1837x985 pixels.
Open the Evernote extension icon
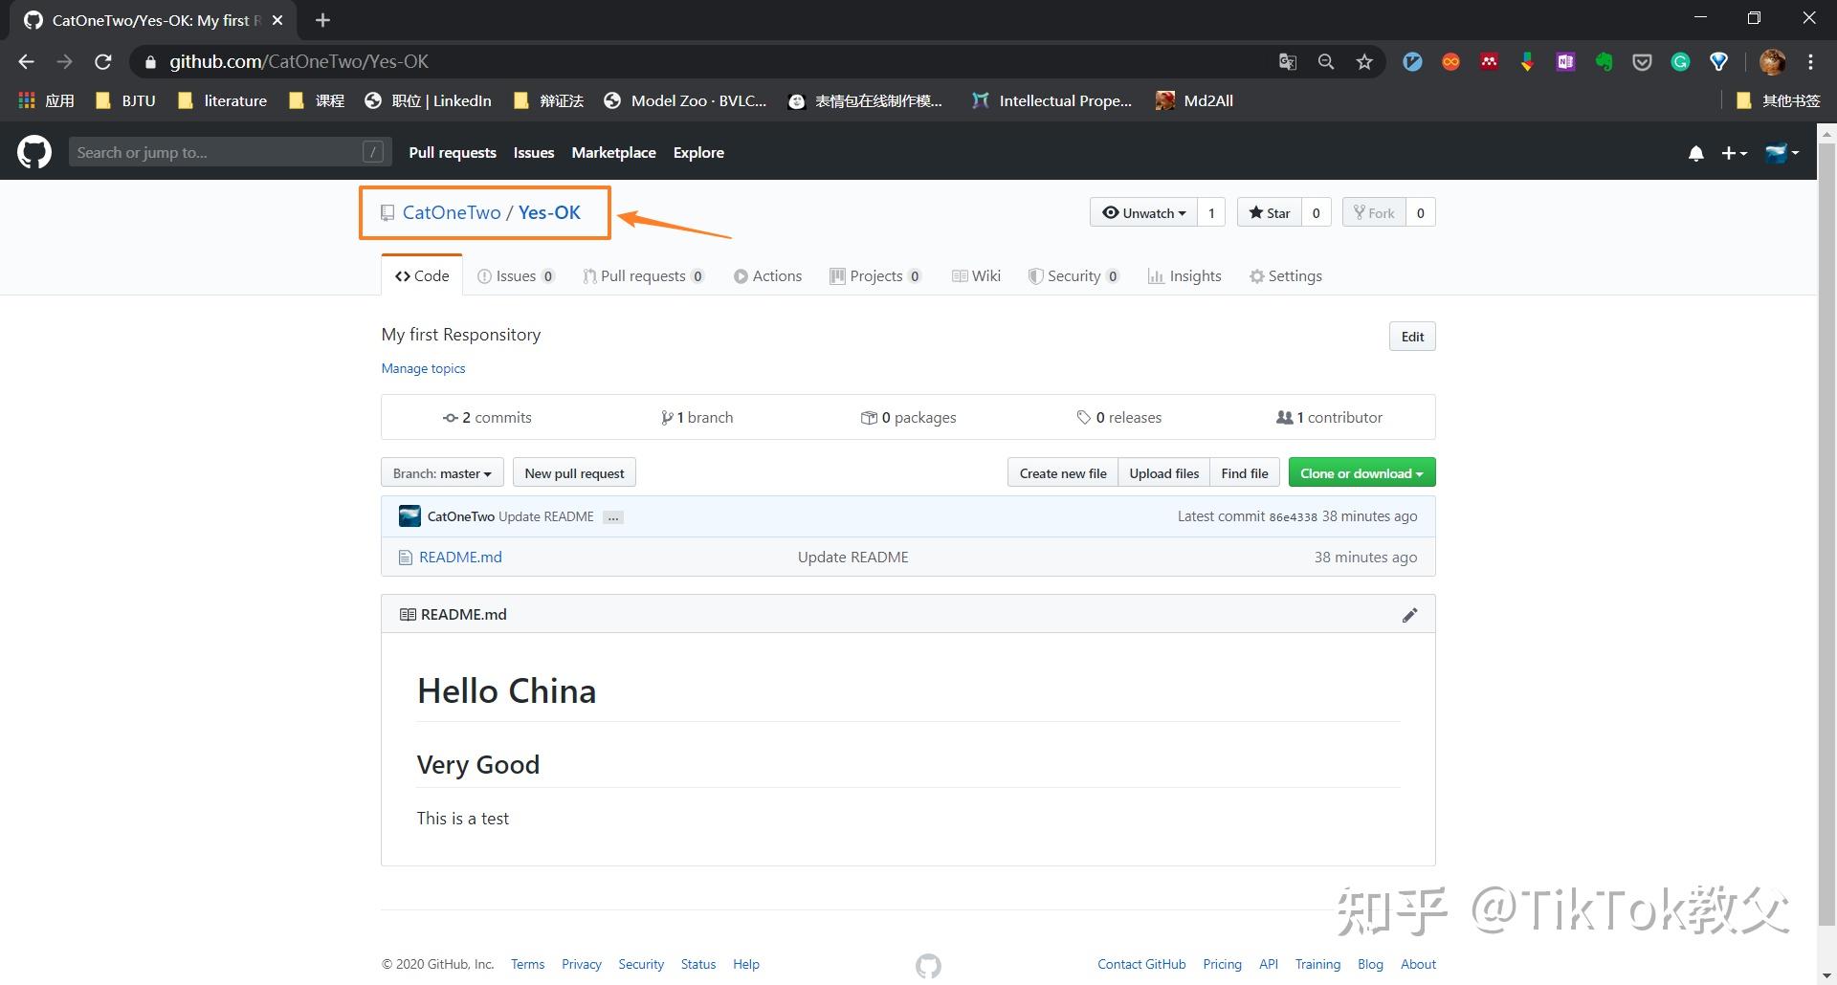point(1605,61)
